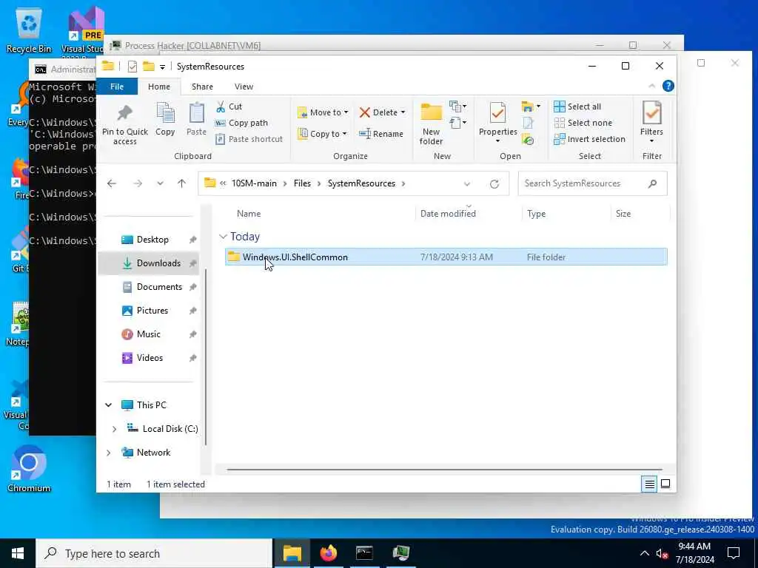Viewport: 758px width, 568px height.
Task: Select the Copy path command
Action: [x=241, y=123]
